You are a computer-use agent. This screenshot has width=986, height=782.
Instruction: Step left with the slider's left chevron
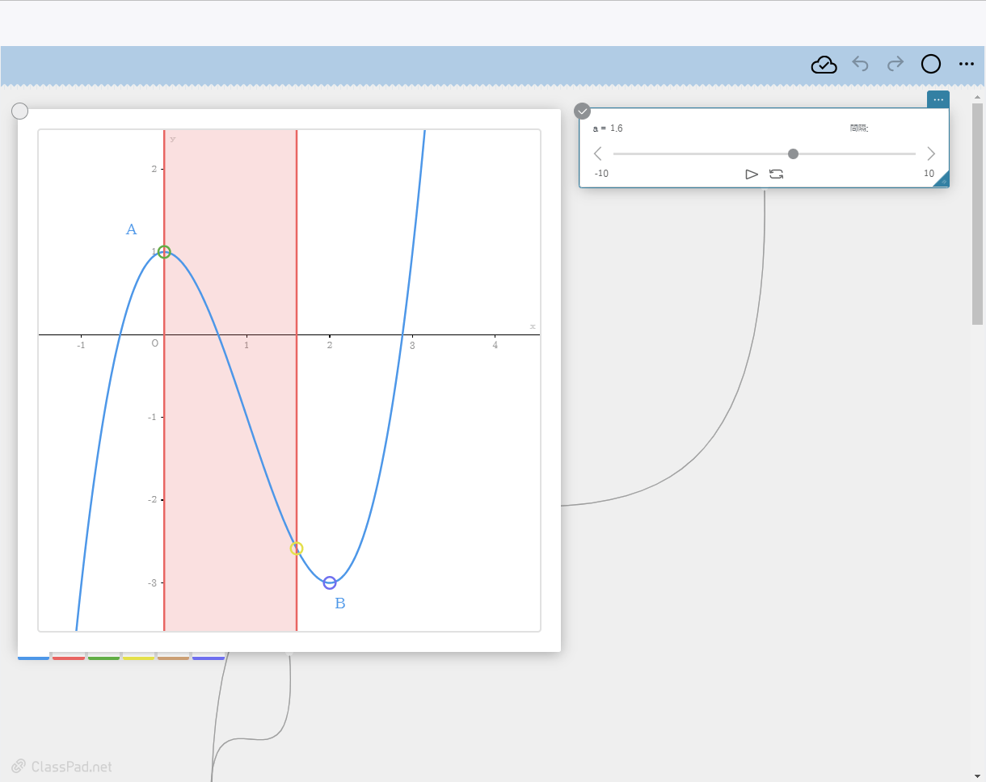pos(597,153)
